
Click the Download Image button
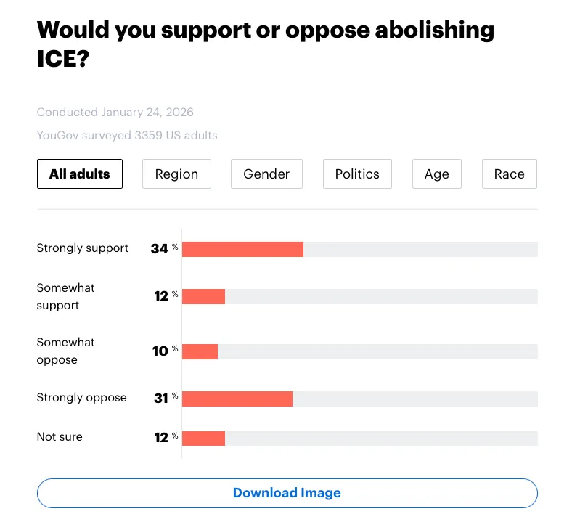(287, 493)
